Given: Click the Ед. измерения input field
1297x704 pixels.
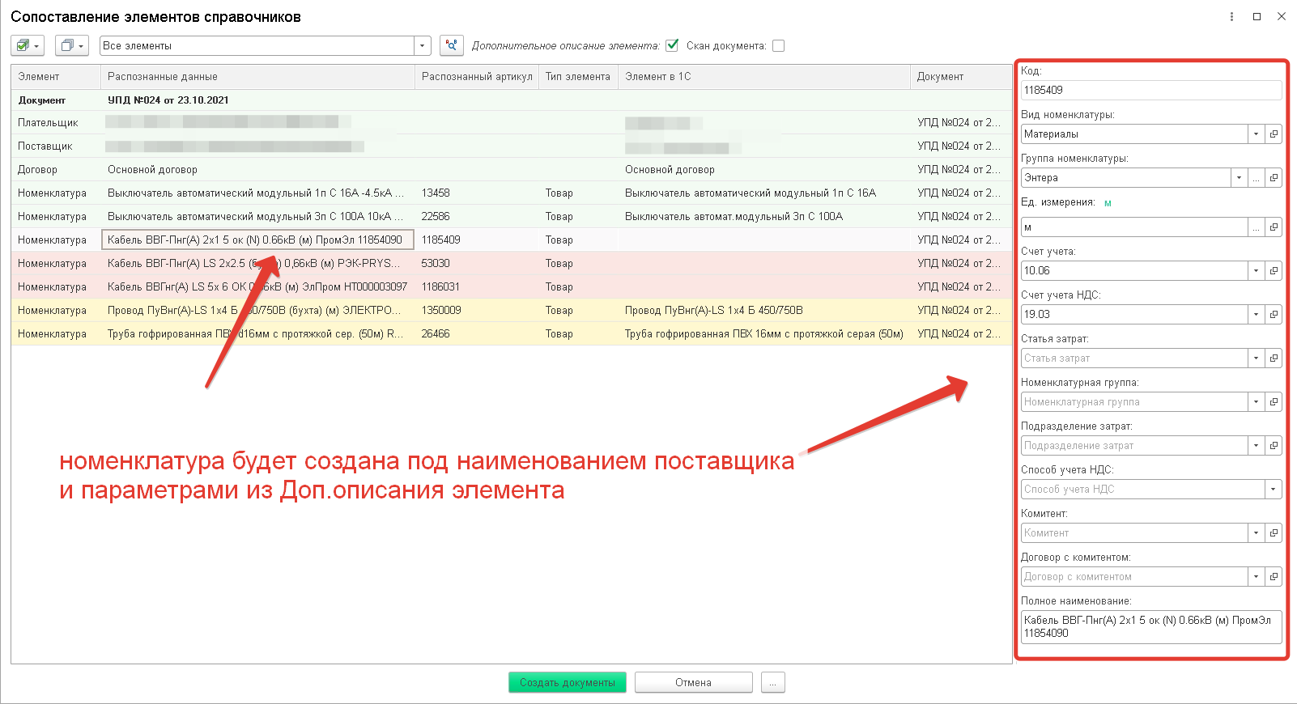Looking at the screenshot, I should point(1134,227).
